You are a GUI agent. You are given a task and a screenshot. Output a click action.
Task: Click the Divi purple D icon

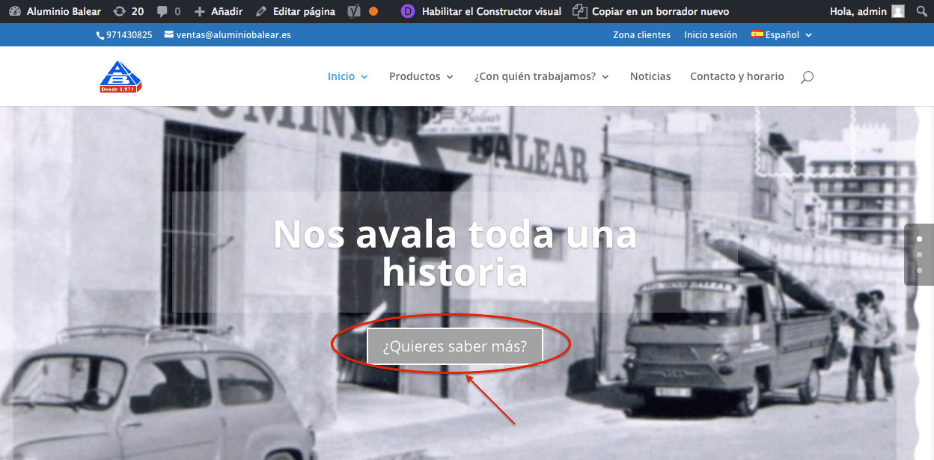coord(408,11)
